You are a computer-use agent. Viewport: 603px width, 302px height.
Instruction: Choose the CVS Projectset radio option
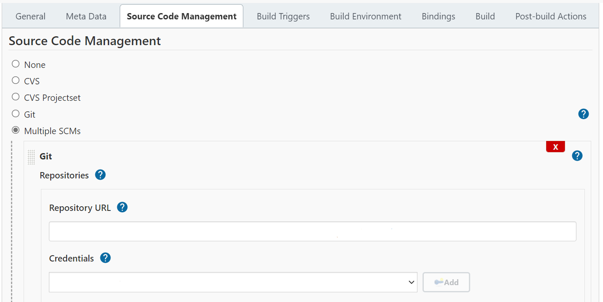[x=16, y=97]
